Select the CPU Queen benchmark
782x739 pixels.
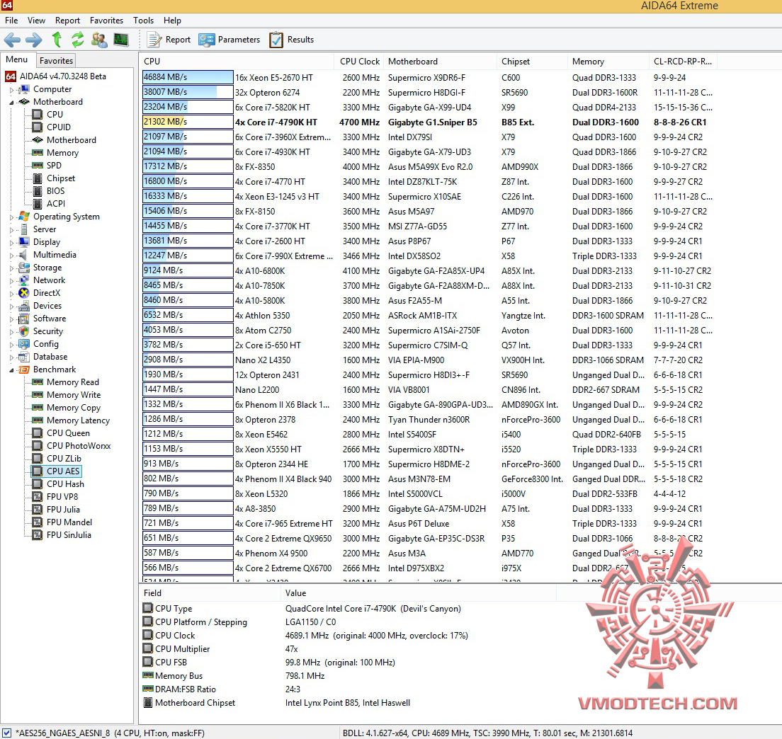(x=68, y=433)
